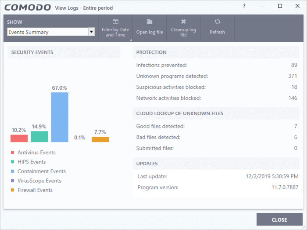Click the orange Firewall Events bar

click(100, 139)
